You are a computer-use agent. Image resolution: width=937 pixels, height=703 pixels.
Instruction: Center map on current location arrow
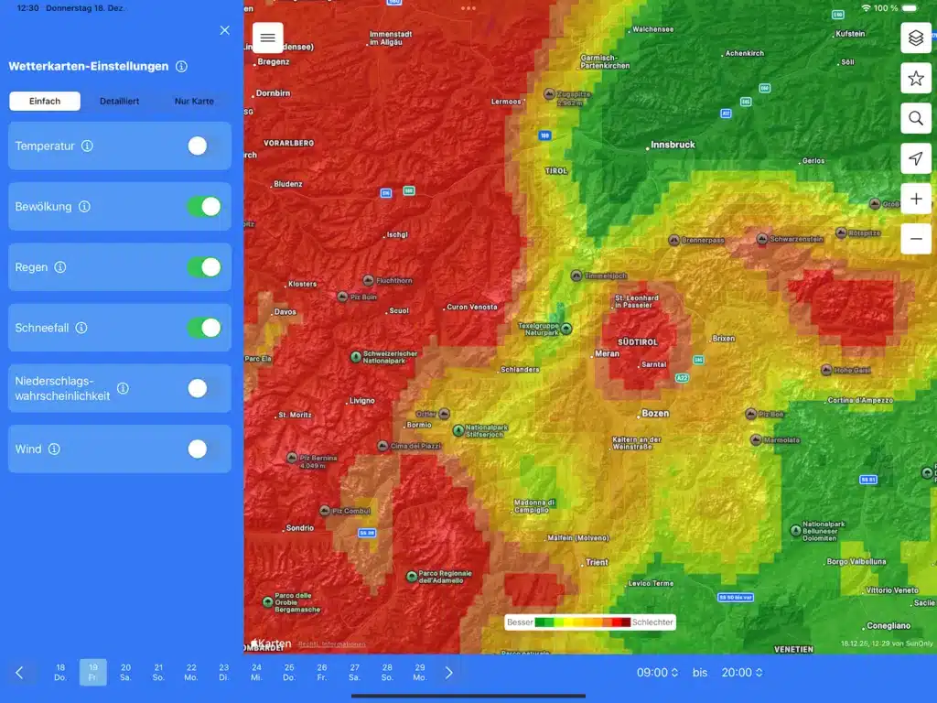tap(915, 158)
